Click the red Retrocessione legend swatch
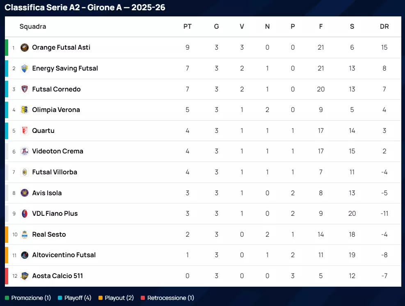This screenshot has height=306, width=405. [143, 298]
